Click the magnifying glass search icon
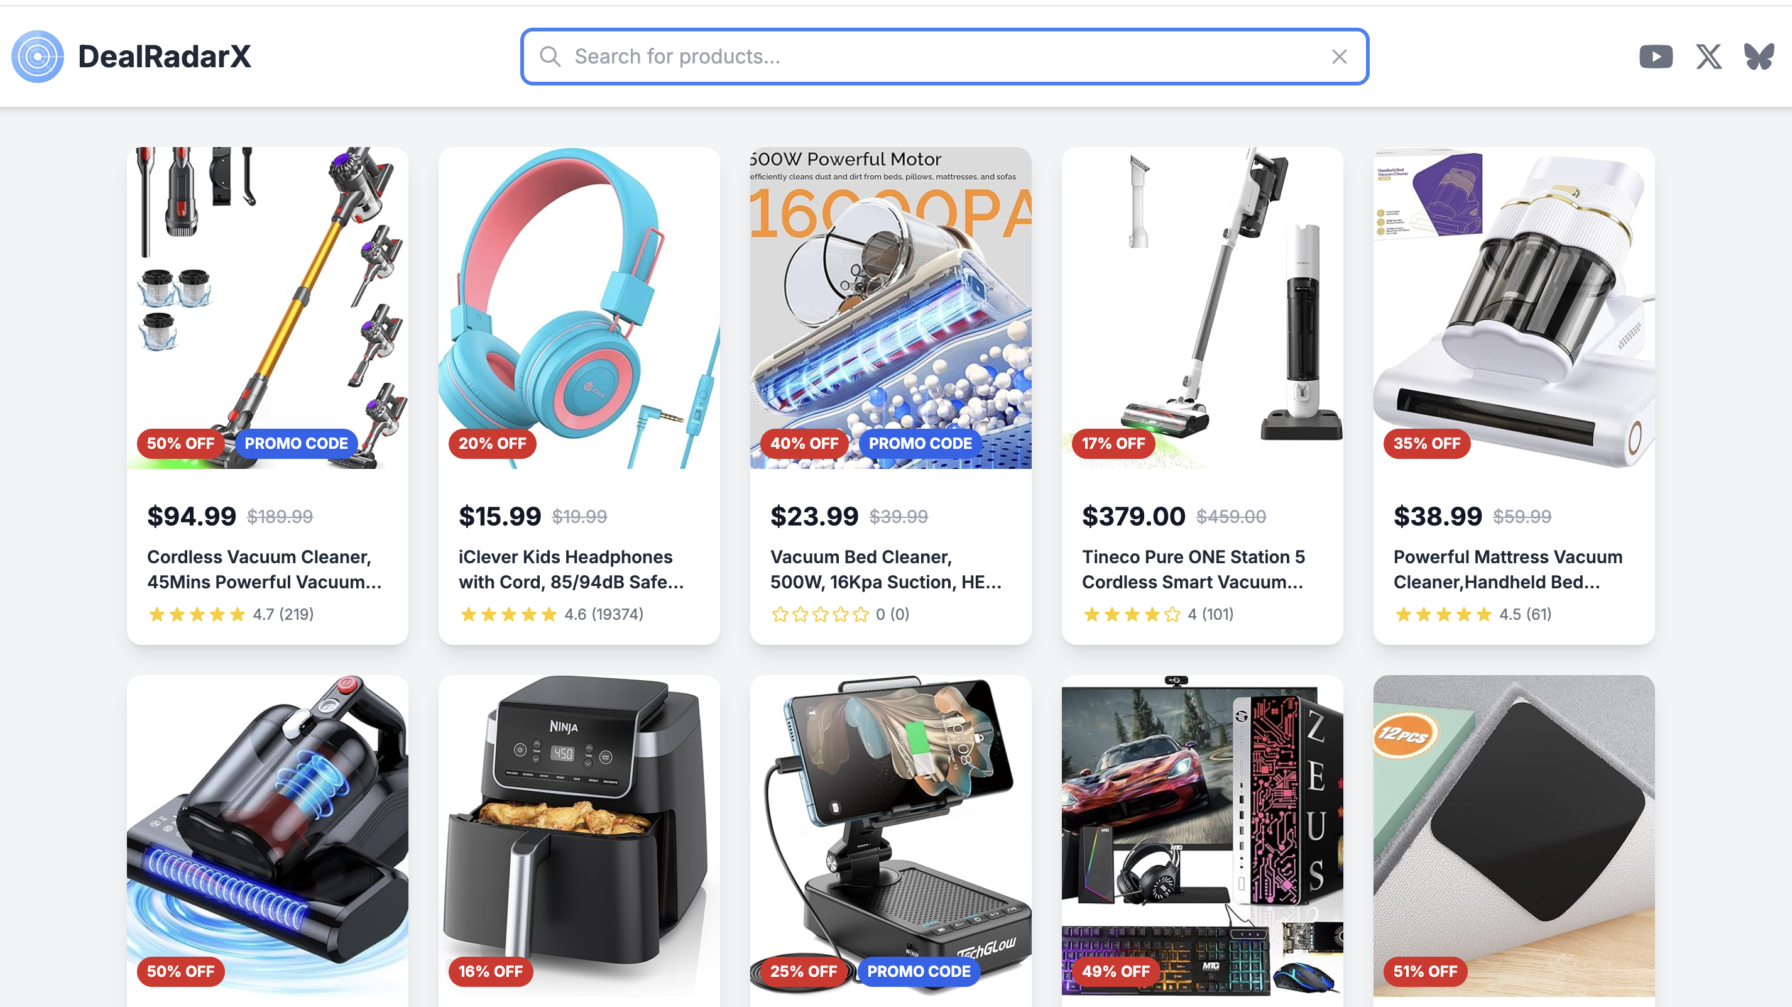Screen dimensions: 1792x1007 point(550,57)
